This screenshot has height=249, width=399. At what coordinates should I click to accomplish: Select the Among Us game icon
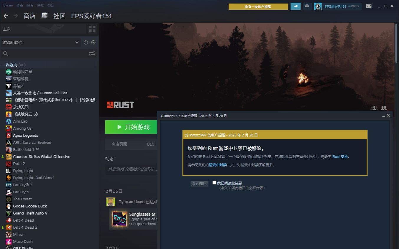[9, 128]
